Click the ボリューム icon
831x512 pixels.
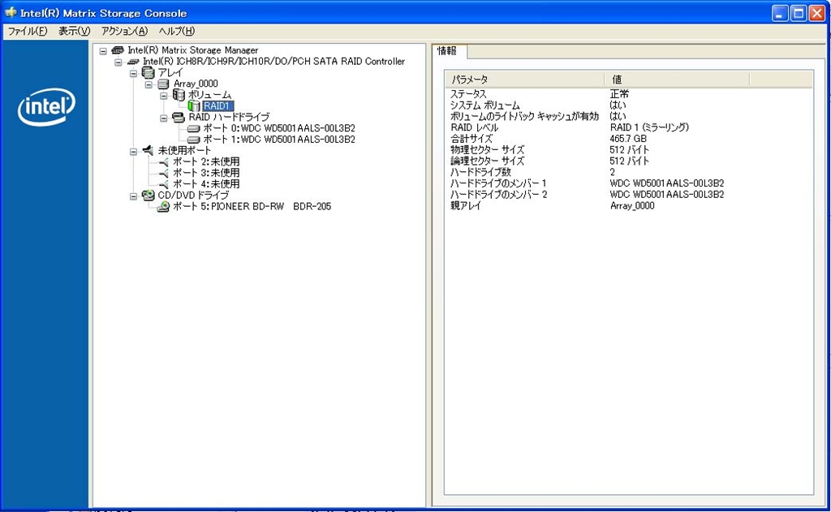coord(179,95)
